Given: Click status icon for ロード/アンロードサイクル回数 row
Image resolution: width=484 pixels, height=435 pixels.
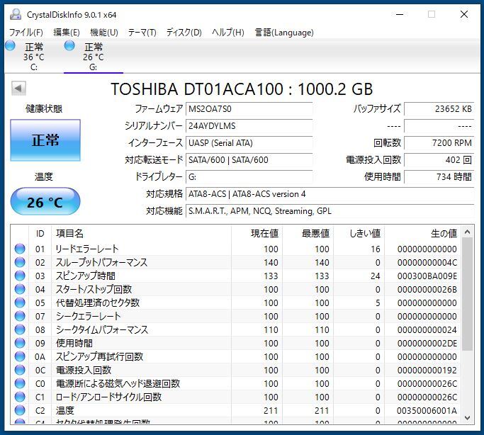Looking at the screenshot, I should coord(20,397).
